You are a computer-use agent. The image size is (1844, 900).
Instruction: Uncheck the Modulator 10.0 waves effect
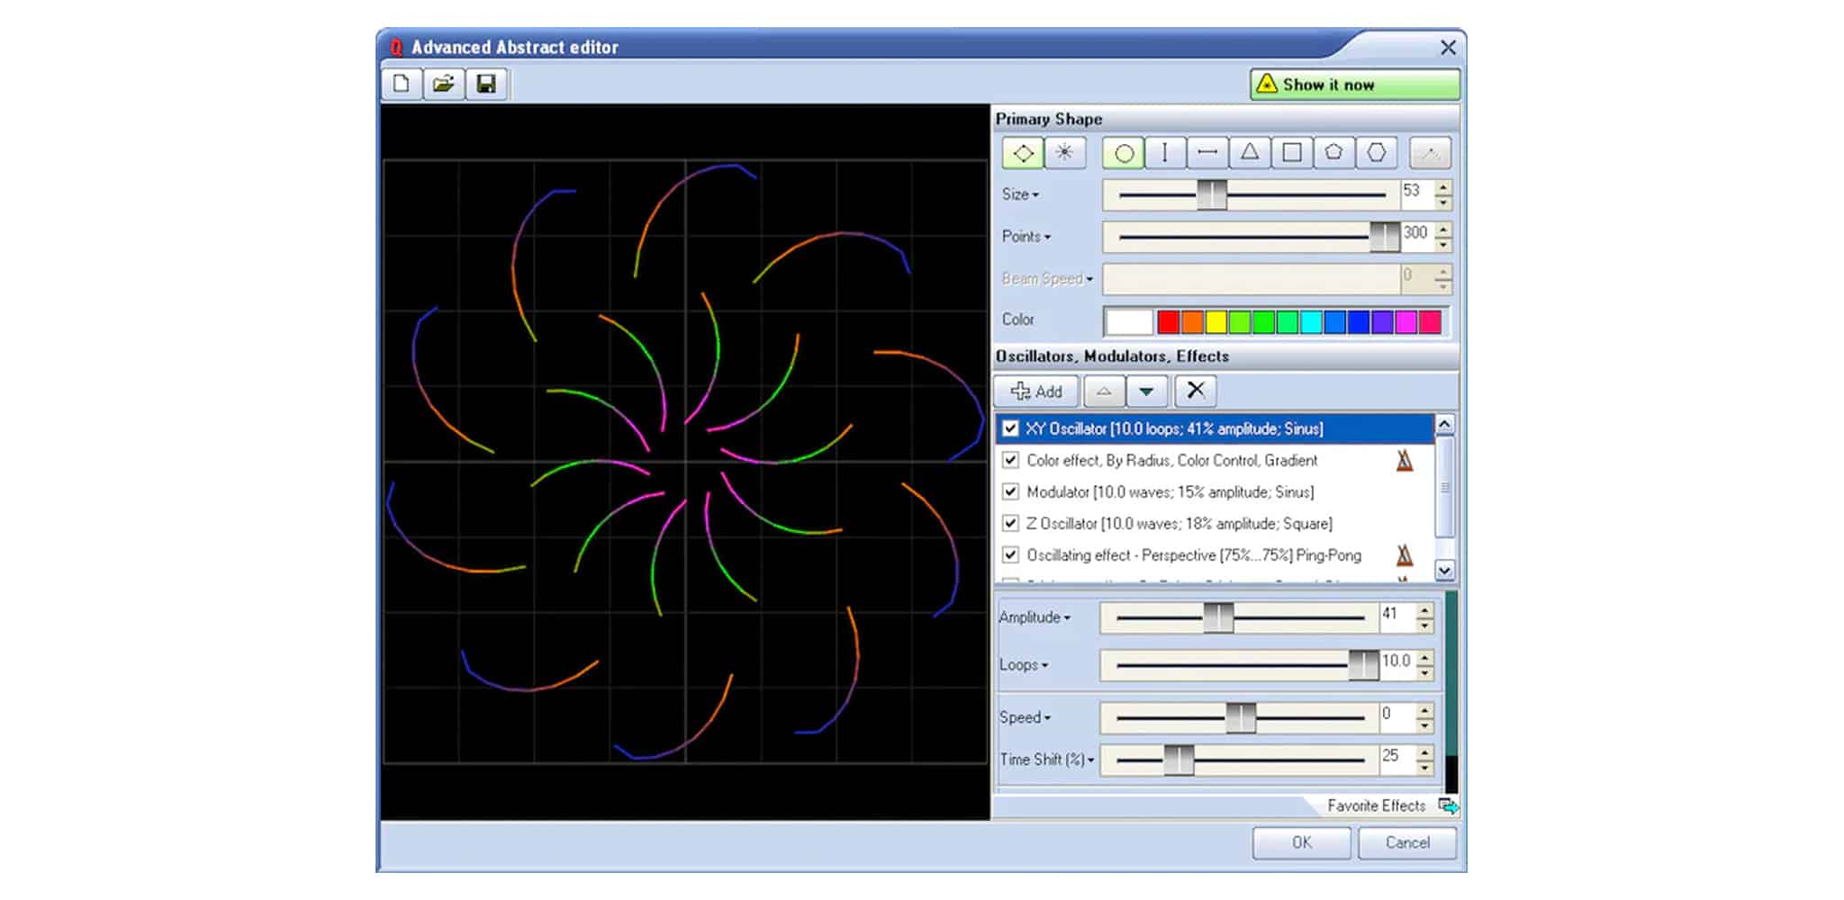pyautogui.click(x=1011, y=491)
